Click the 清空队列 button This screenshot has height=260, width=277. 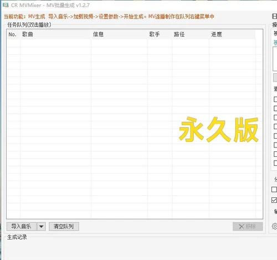click(64, 226)
